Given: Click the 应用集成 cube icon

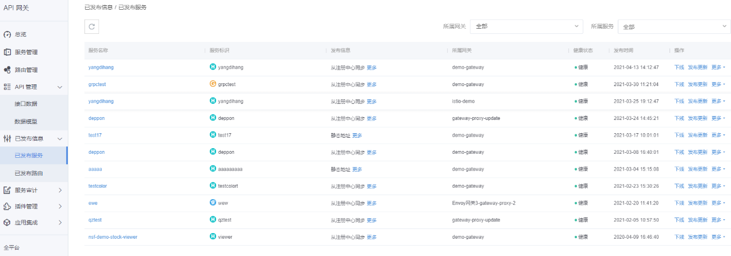Looking at the screenshot, I should 7,222.
